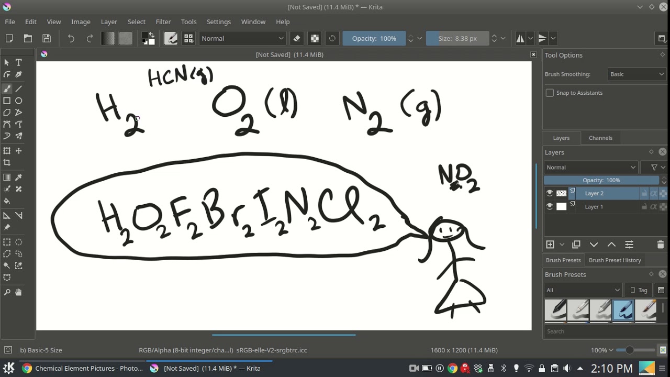
Task: Open the brush blending mode Normal dropdown
Action: [242, 38]
